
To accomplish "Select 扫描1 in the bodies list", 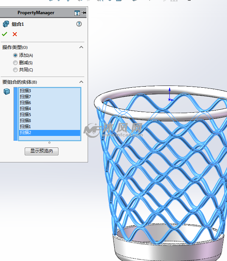I will (x=49, y=127).
